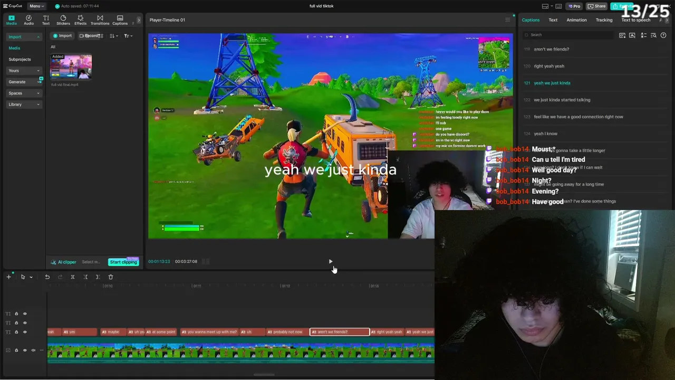Click the caption image translate icon
Viewport: 675px width, 380px height.
(x=632, y=35)
